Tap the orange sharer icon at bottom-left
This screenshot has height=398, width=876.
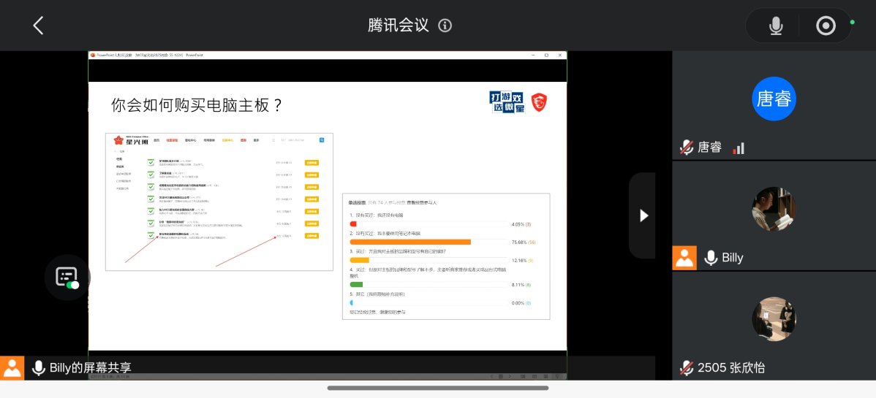[x=12, y=368]
